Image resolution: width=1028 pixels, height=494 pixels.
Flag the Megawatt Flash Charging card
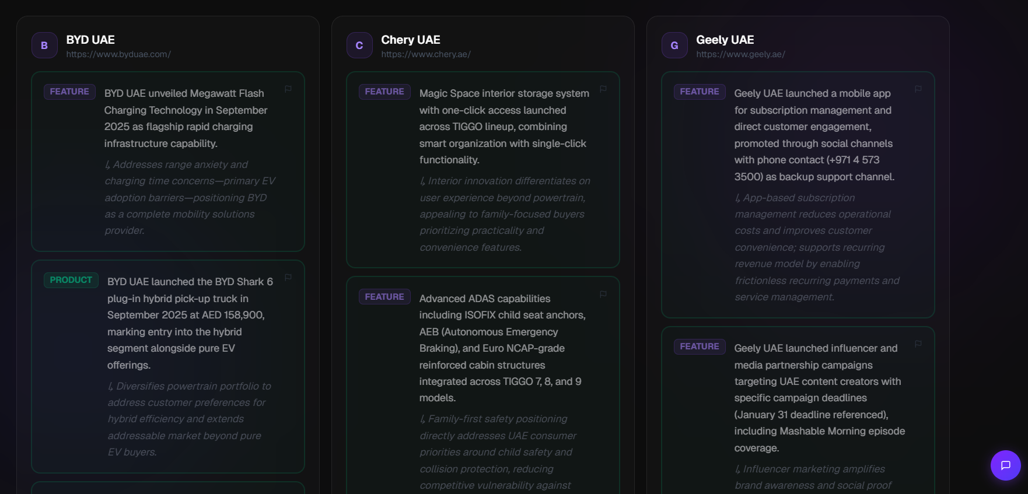click(x=288, y=89)
